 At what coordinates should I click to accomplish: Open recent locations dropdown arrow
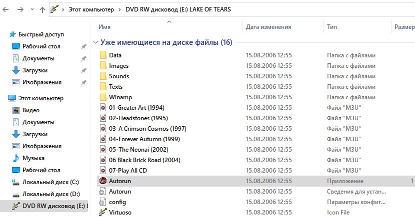pos(32,9)
